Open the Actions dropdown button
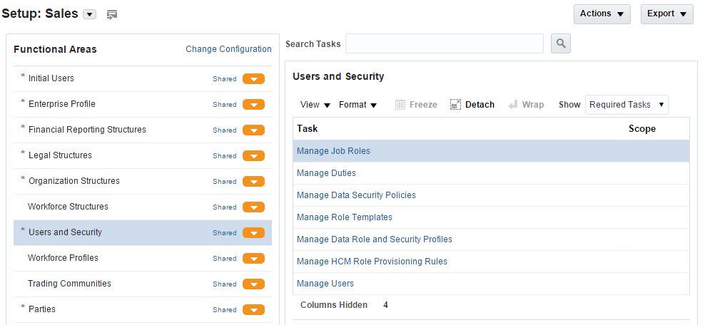 pyautogui.click(x=602, y=14)
